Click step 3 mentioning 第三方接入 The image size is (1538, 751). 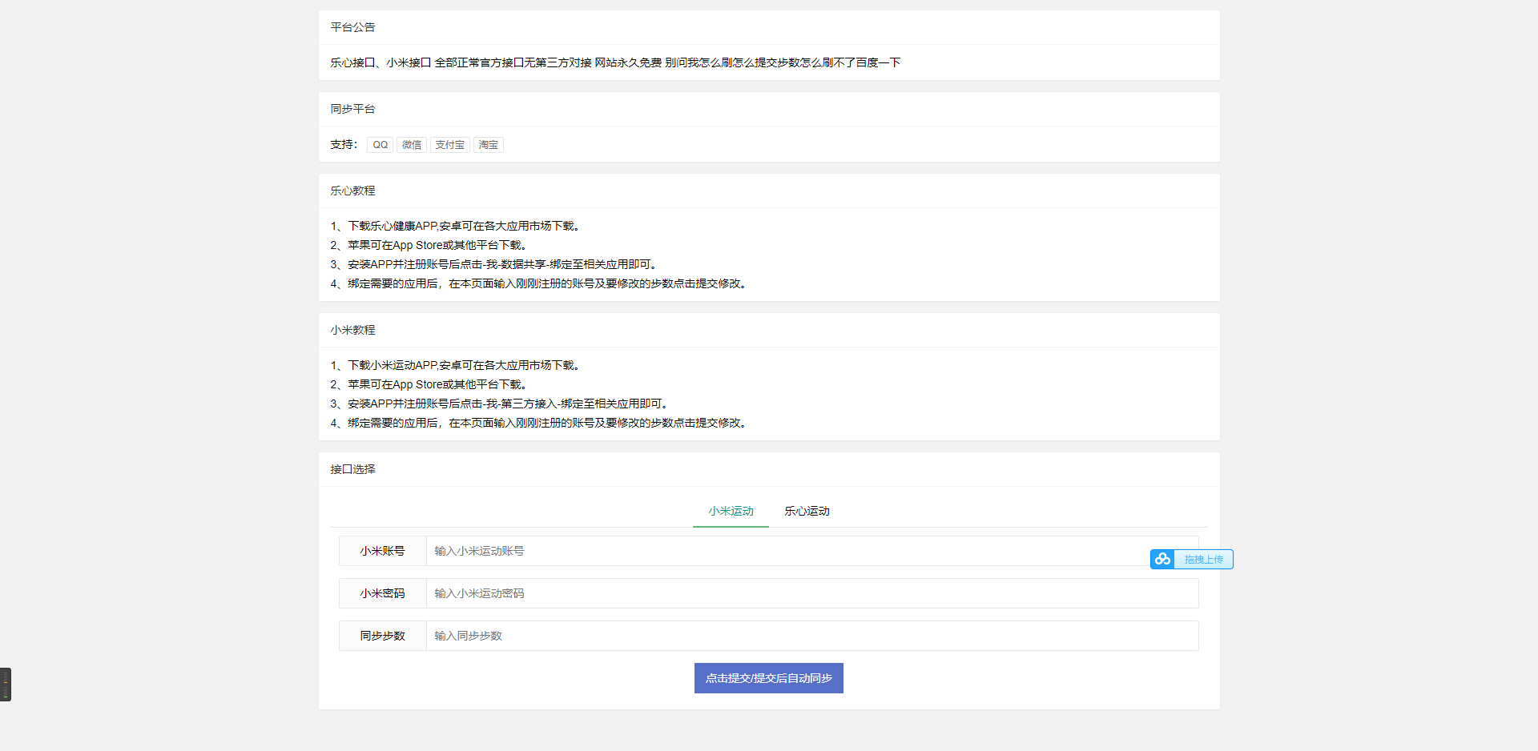(499, 404)
